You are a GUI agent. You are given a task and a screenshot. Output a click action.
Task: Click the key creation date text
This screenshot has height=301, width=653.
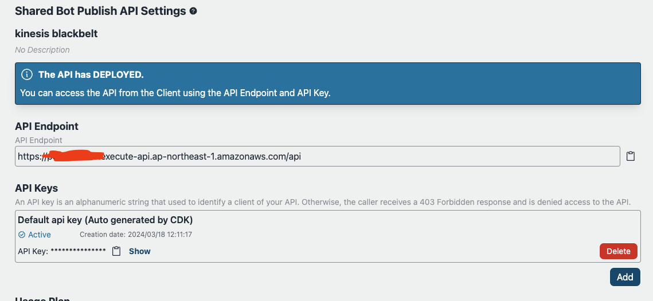click(x=135, y=235)
